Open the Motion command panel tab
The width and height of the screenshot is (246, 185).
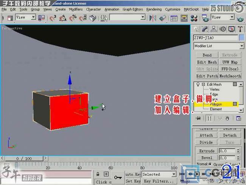click(x=223, y=29)
